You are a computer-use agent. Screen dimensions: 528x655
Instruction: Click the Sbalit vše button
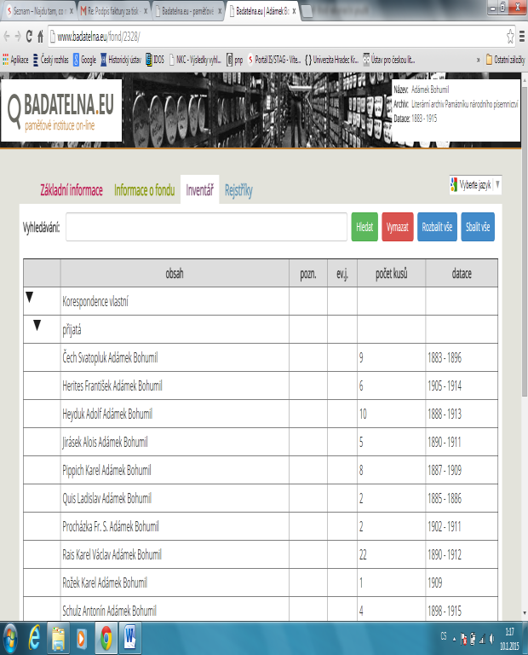(478, 227)
